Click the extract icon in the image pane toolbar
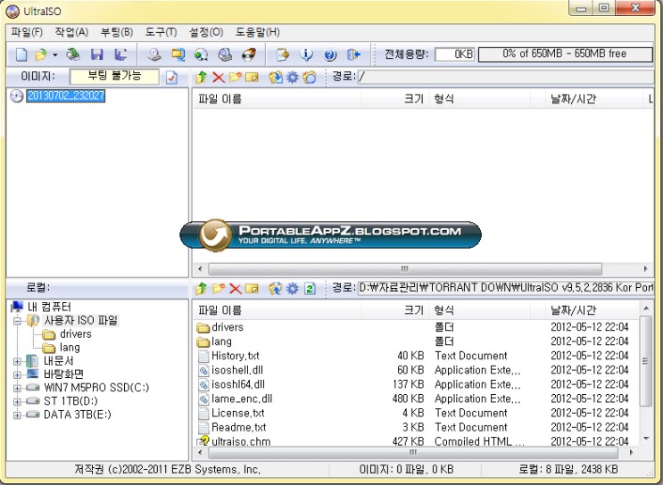663x485 pixels. (276, 78)
